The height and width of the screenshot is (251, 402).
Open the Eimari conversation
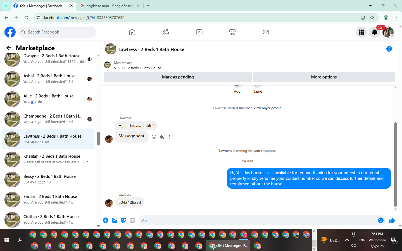tap(48, 200)
